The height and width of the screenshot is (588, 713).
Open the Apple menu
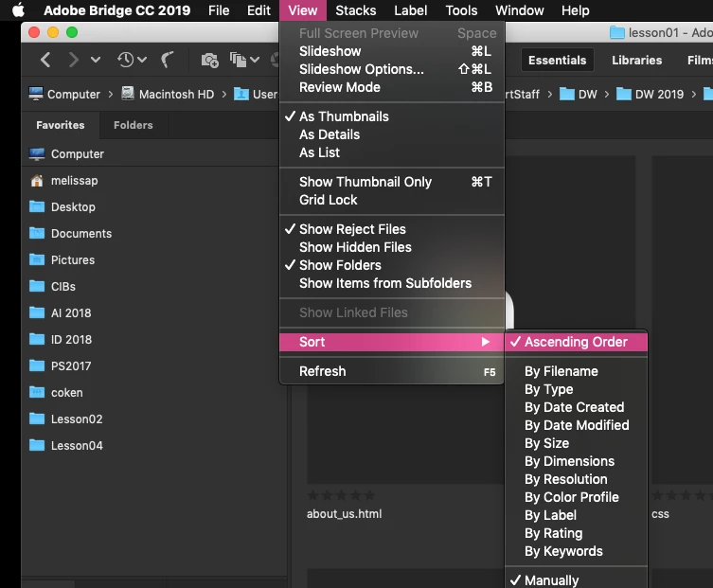(x=19, y=10)
